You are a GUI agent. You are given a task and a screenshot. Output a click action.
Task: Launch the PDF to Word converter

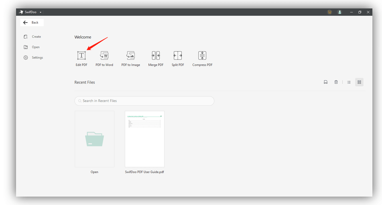tap(104, 59)
